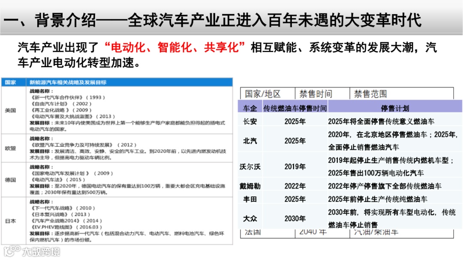Select the '美国' row label
The height and width of the screenshot is (260, 463).
click(10, 110)
